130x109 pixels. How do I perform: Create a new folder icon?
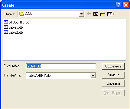pos(103,14)
